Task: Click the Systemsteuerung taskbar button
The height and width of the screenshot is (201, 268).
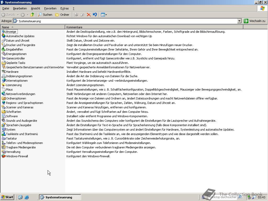Action: pyautogui.click(x=60, y=197)
